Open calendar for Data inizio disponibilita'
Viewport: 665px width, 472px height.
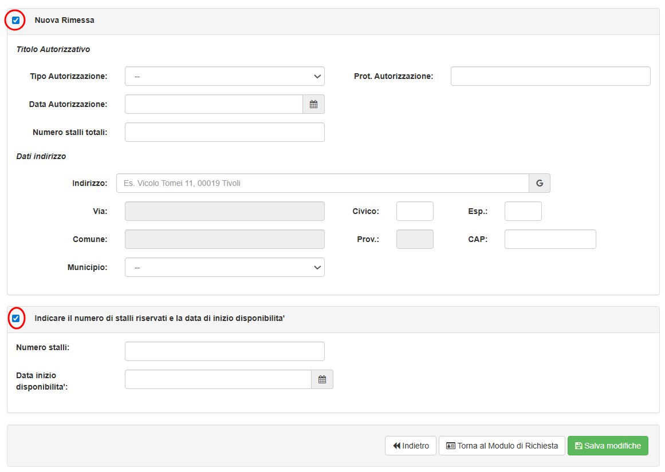[x=322, y=379]
